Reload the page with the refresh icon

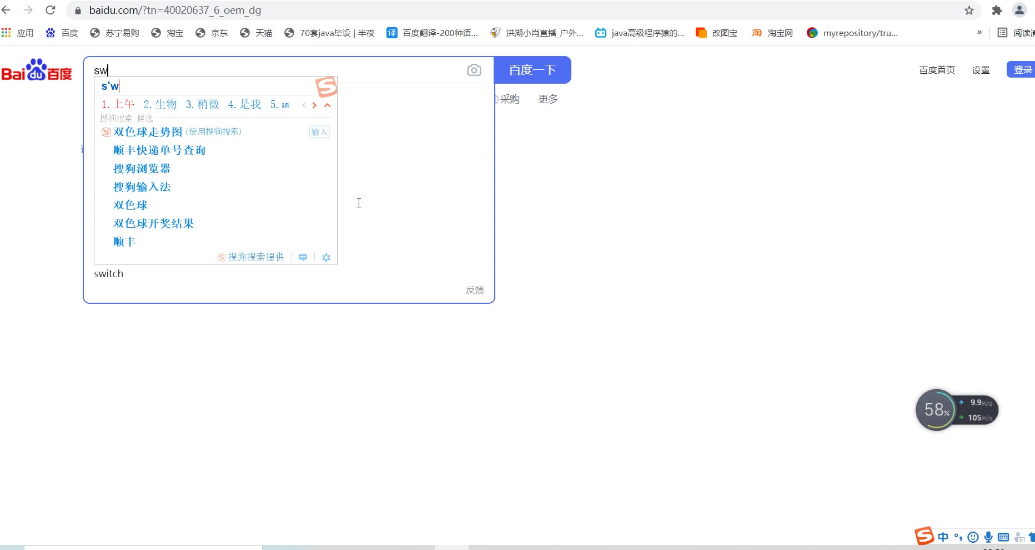(x=51, y=11)
